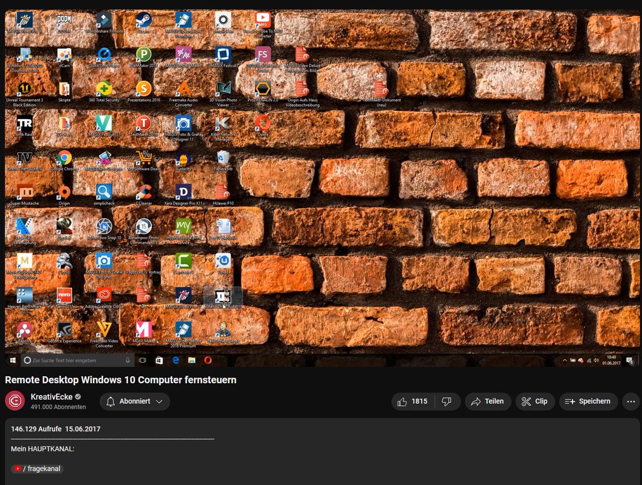Select the Ashampoo Snap 10 icon
The image size is (642, 485).
pos(104,229)
